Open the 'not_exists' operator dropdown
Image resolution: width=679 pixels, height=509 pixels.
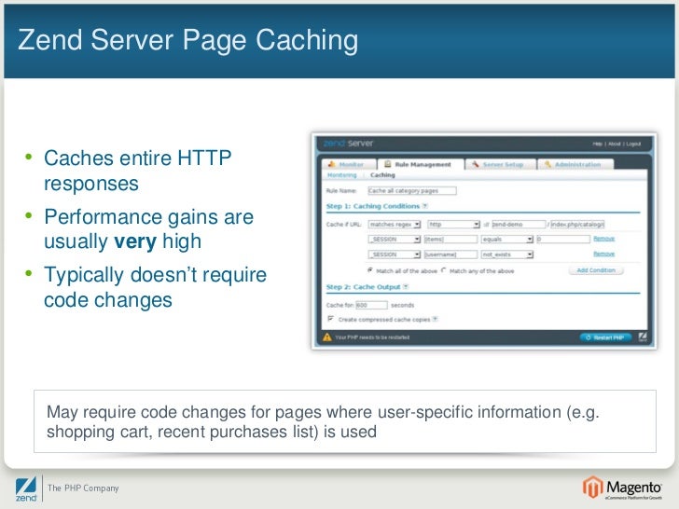507,254
